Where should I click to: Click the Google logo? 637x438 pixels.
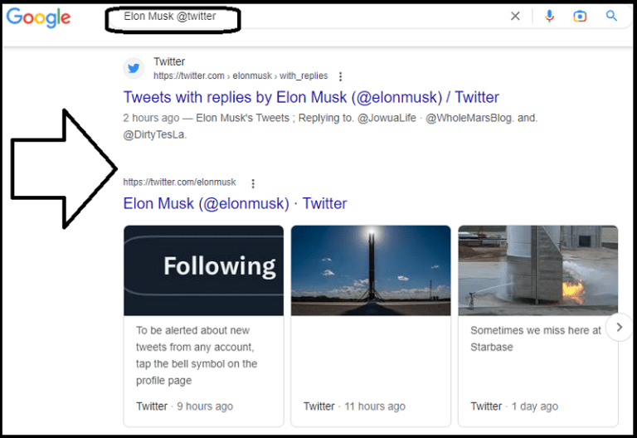[38, 17]
